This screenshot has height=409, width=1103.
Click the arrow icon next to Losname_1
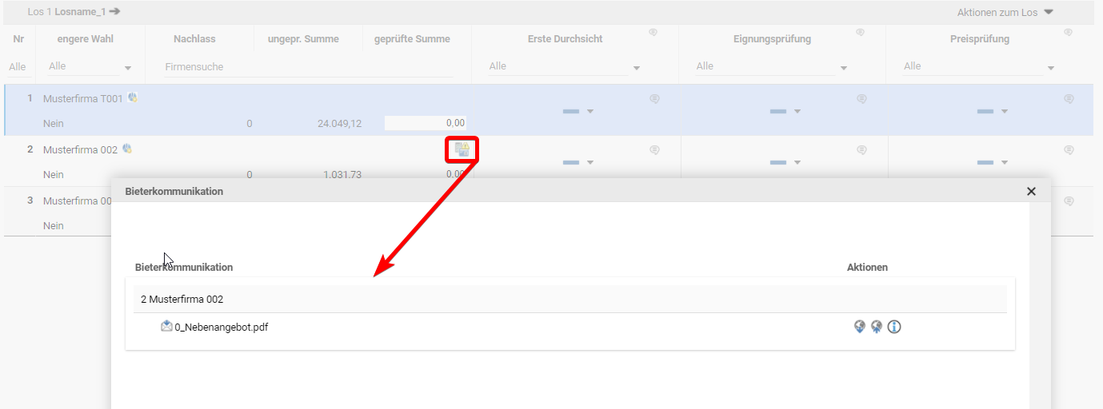pos(115,12)
